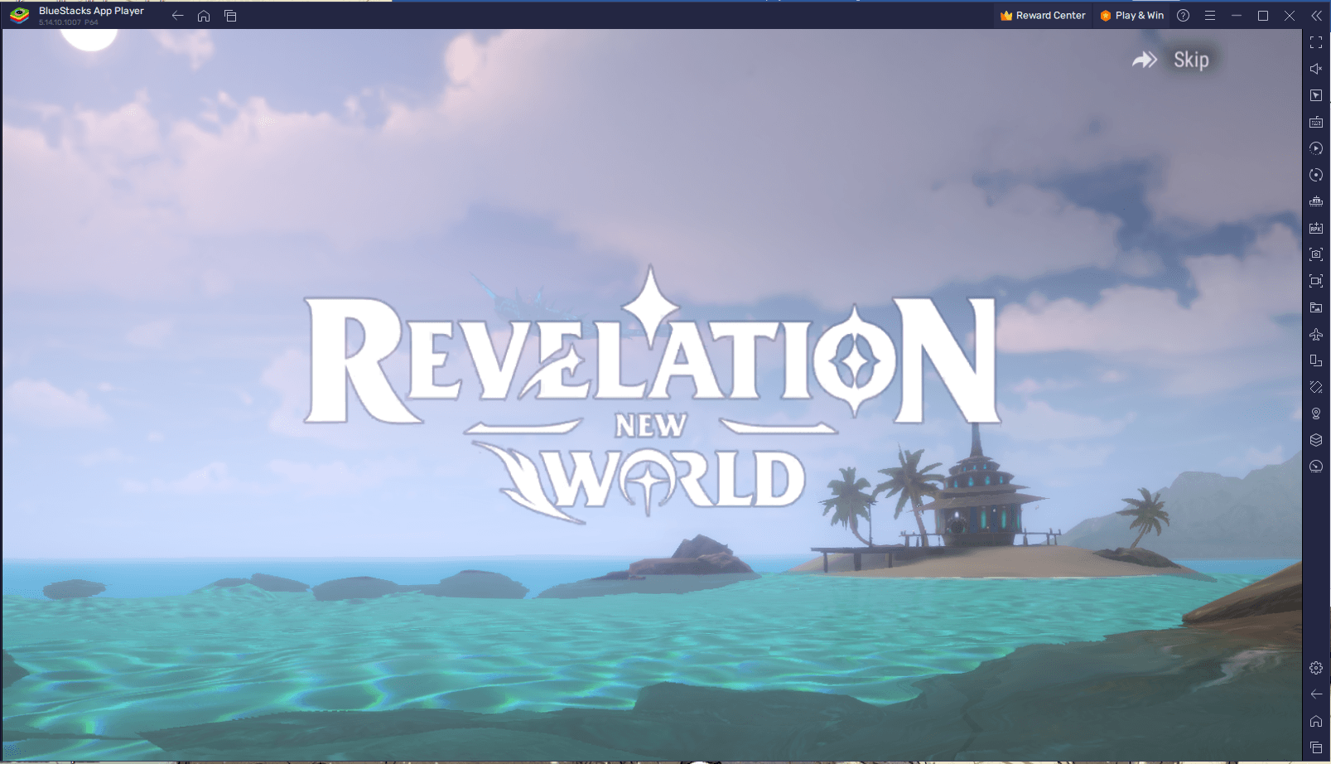This screenshot has height=764, width=1331.
Task: Open the media manager folder icon
Action: click(x=1316, y=307)
